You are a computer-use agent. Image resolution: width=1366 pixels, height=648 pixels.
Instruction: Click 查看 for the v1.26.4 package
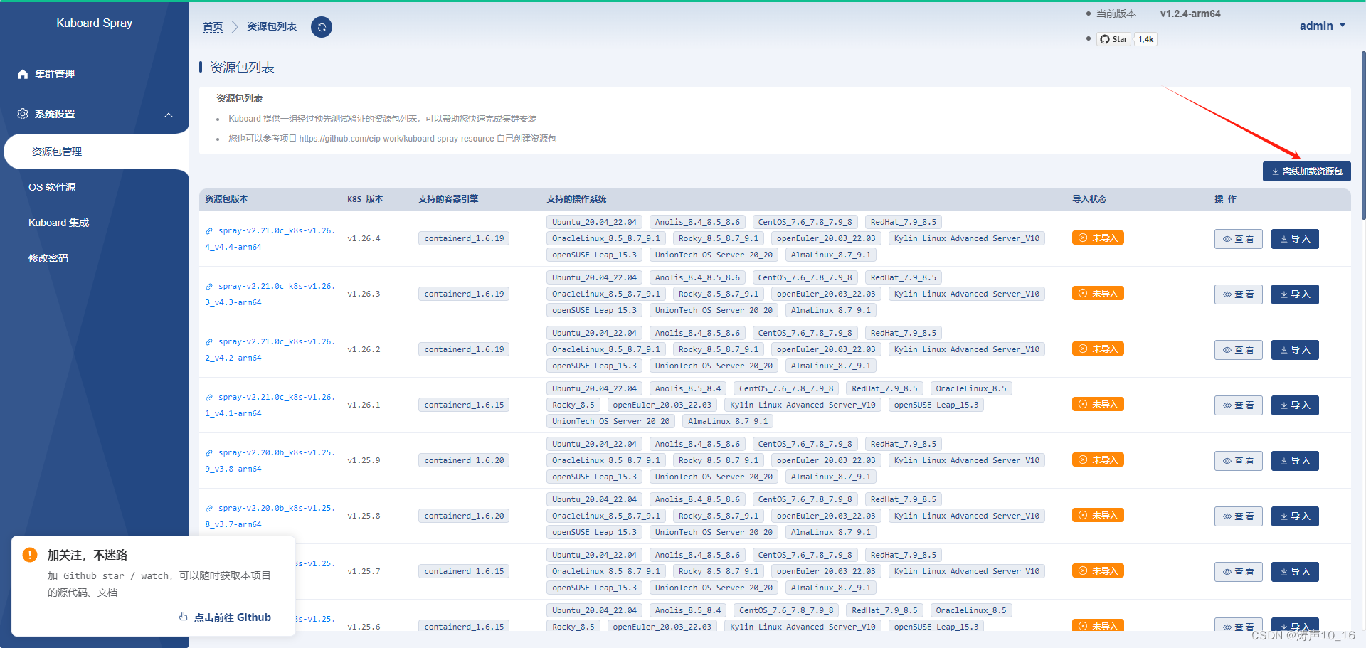(x=1239, y=239)
